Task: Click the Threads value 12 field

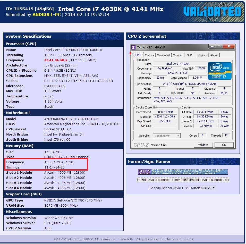Action: coord(226,136)
